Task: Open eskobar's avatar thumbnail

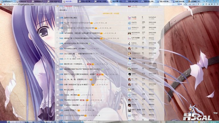Action: click(x=129, y=105)
